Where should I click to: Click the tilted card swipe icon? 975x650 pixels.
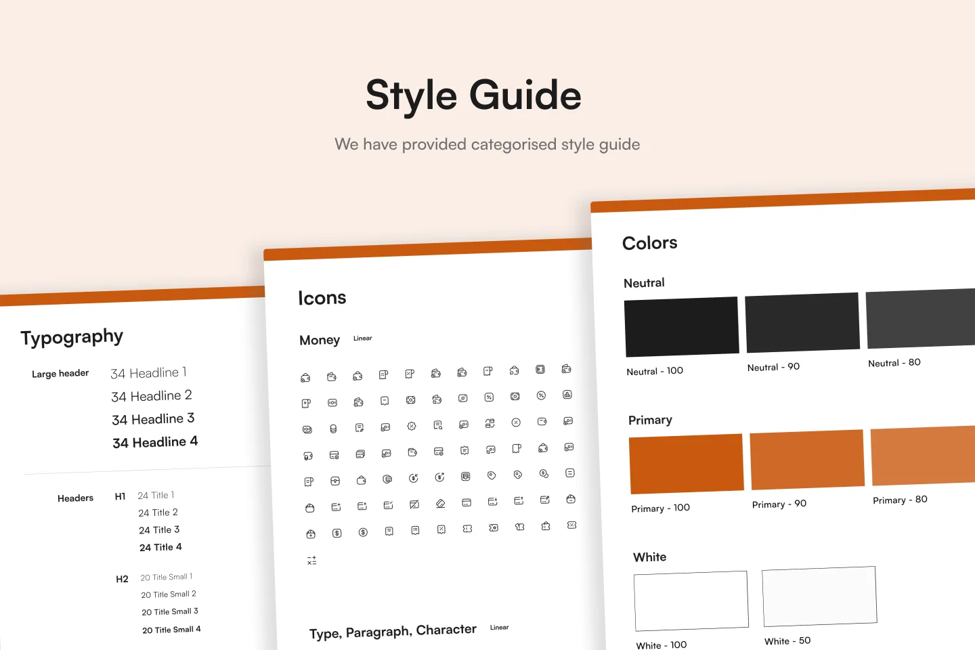(x=440, y=504)
